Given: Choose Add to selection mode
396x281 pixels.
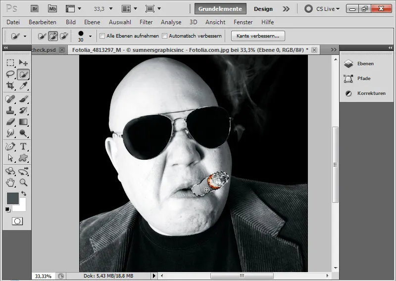Looking at the screenshot, I should (x=53, y=36).
